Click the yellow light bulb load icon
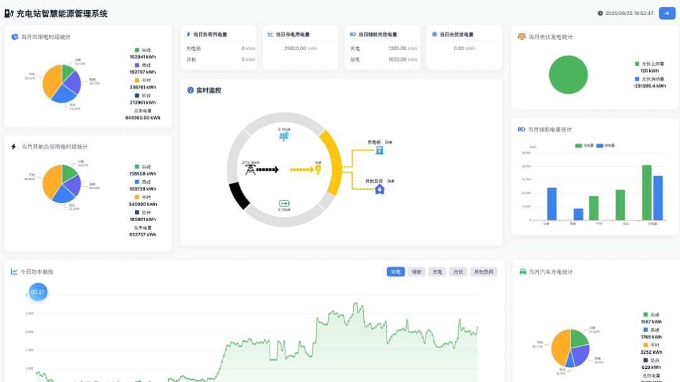This screenshot has width=680, height=382. (318, 170)
